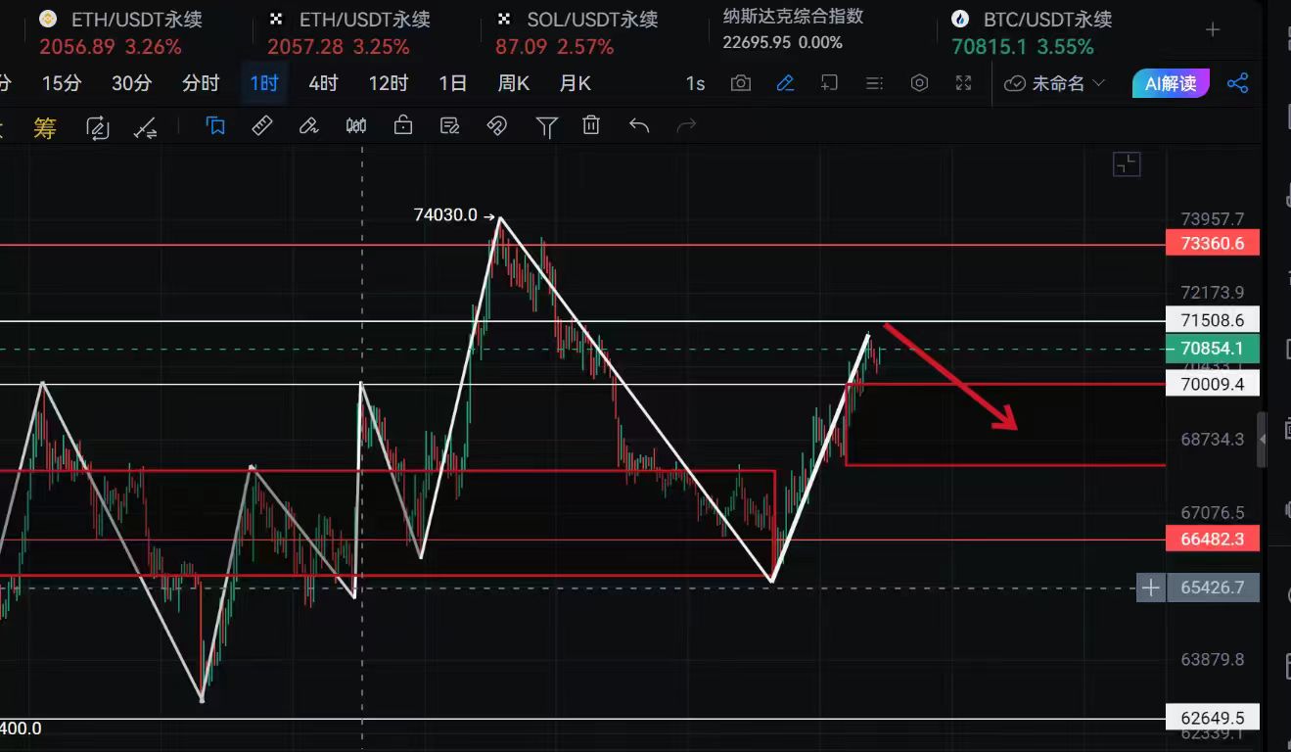Select the 1时 timeframe
1291x752 pixels.
point(264,83)
